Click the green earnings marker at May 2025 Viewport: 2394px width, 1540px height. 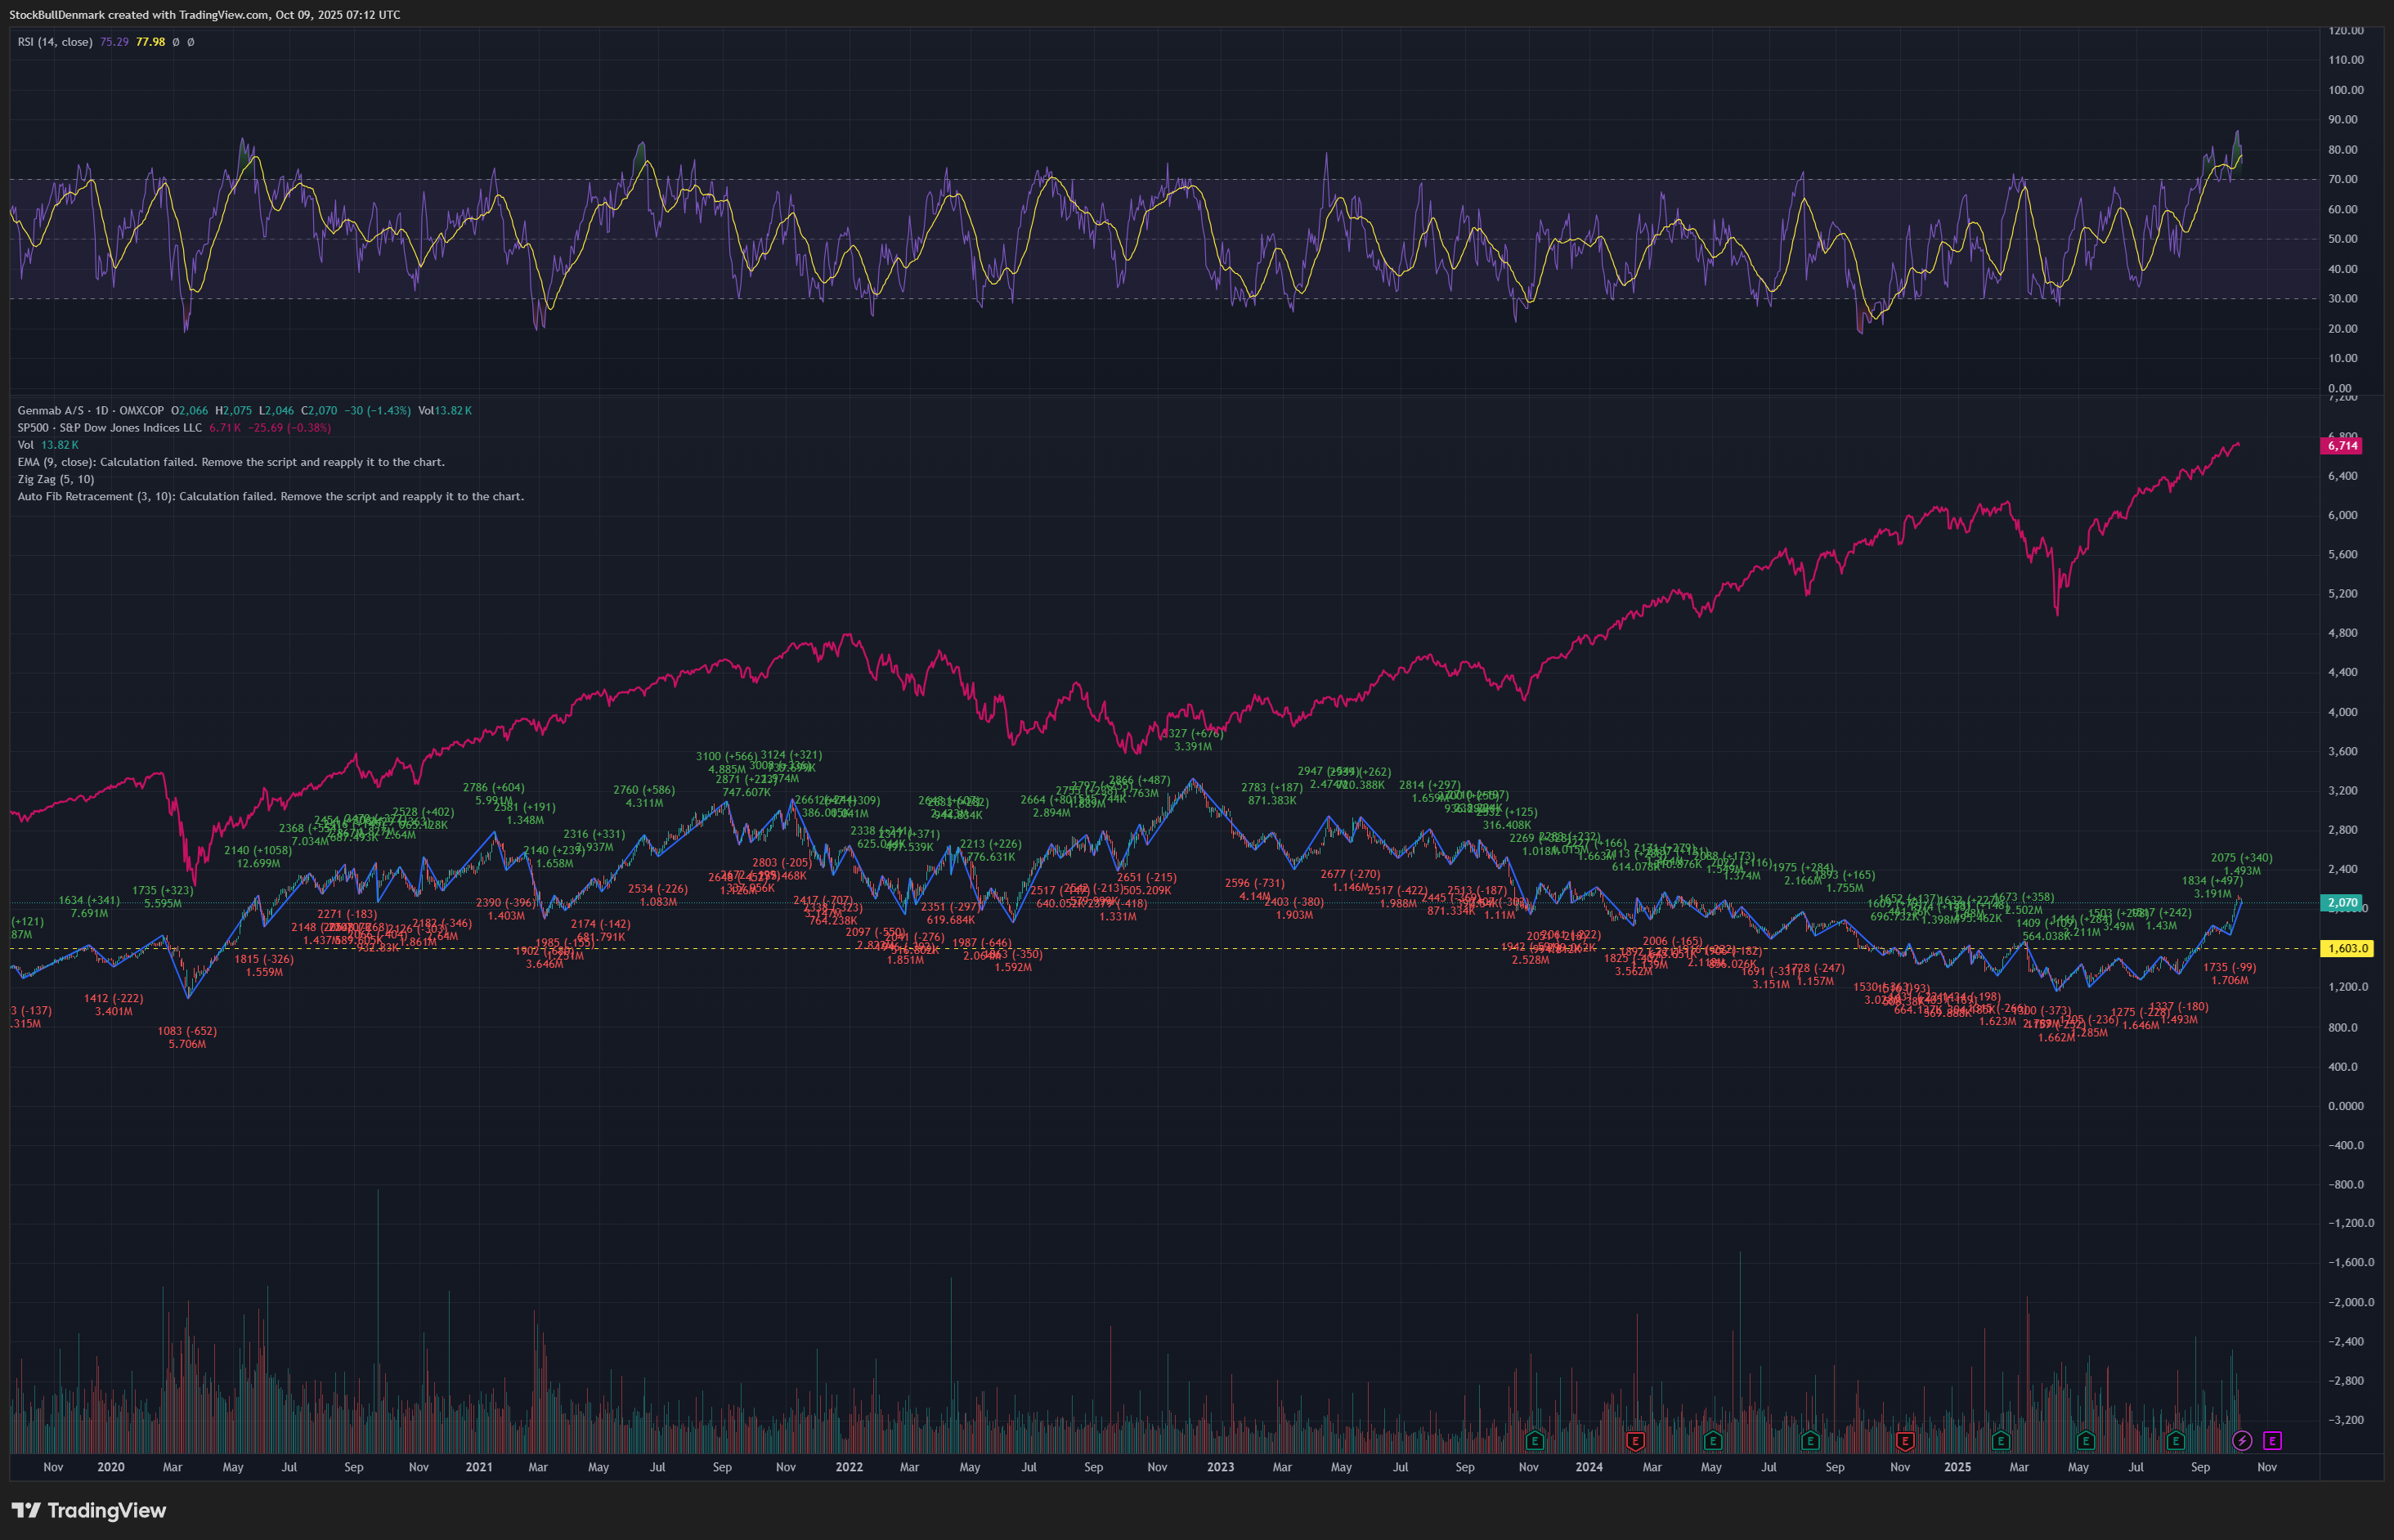tap(2086, 1441)
